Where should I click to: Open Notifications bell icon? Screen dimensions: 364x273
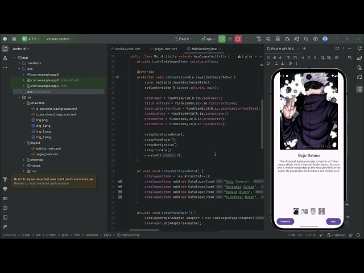point(359,49)
